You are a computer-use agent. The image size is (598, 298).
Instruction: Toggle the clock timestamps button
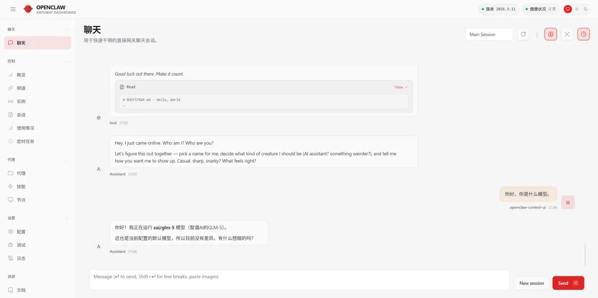tap(584, 34)
